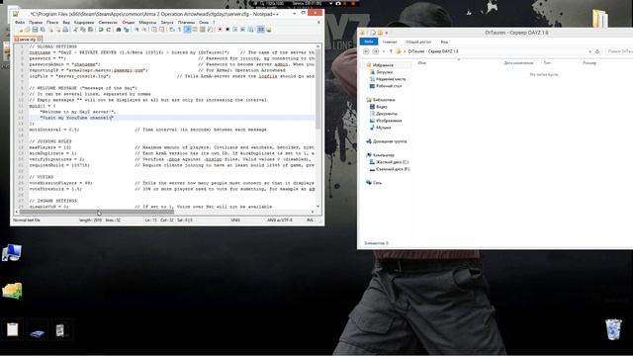Close the server.cfg tab with its X
Image resolution: width=633 pixels, height=356 pixels.
[40, 40]
